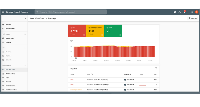Screen dimensions: 200x107
Task: Click the chart annotation marker
Action: click(x=76, y=58)
